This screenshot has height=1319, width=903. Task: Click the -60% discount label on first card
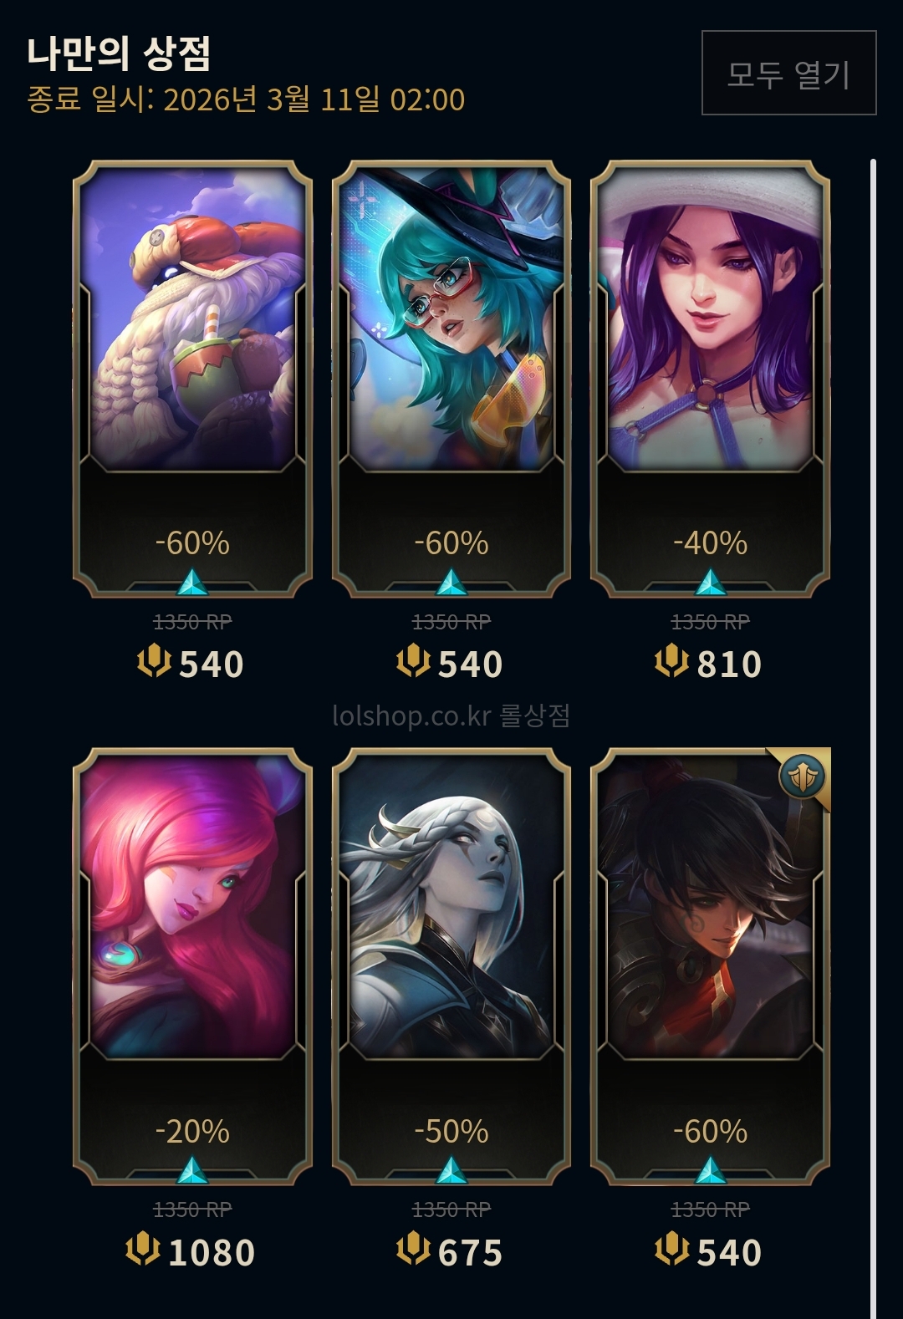pos(192,543)
